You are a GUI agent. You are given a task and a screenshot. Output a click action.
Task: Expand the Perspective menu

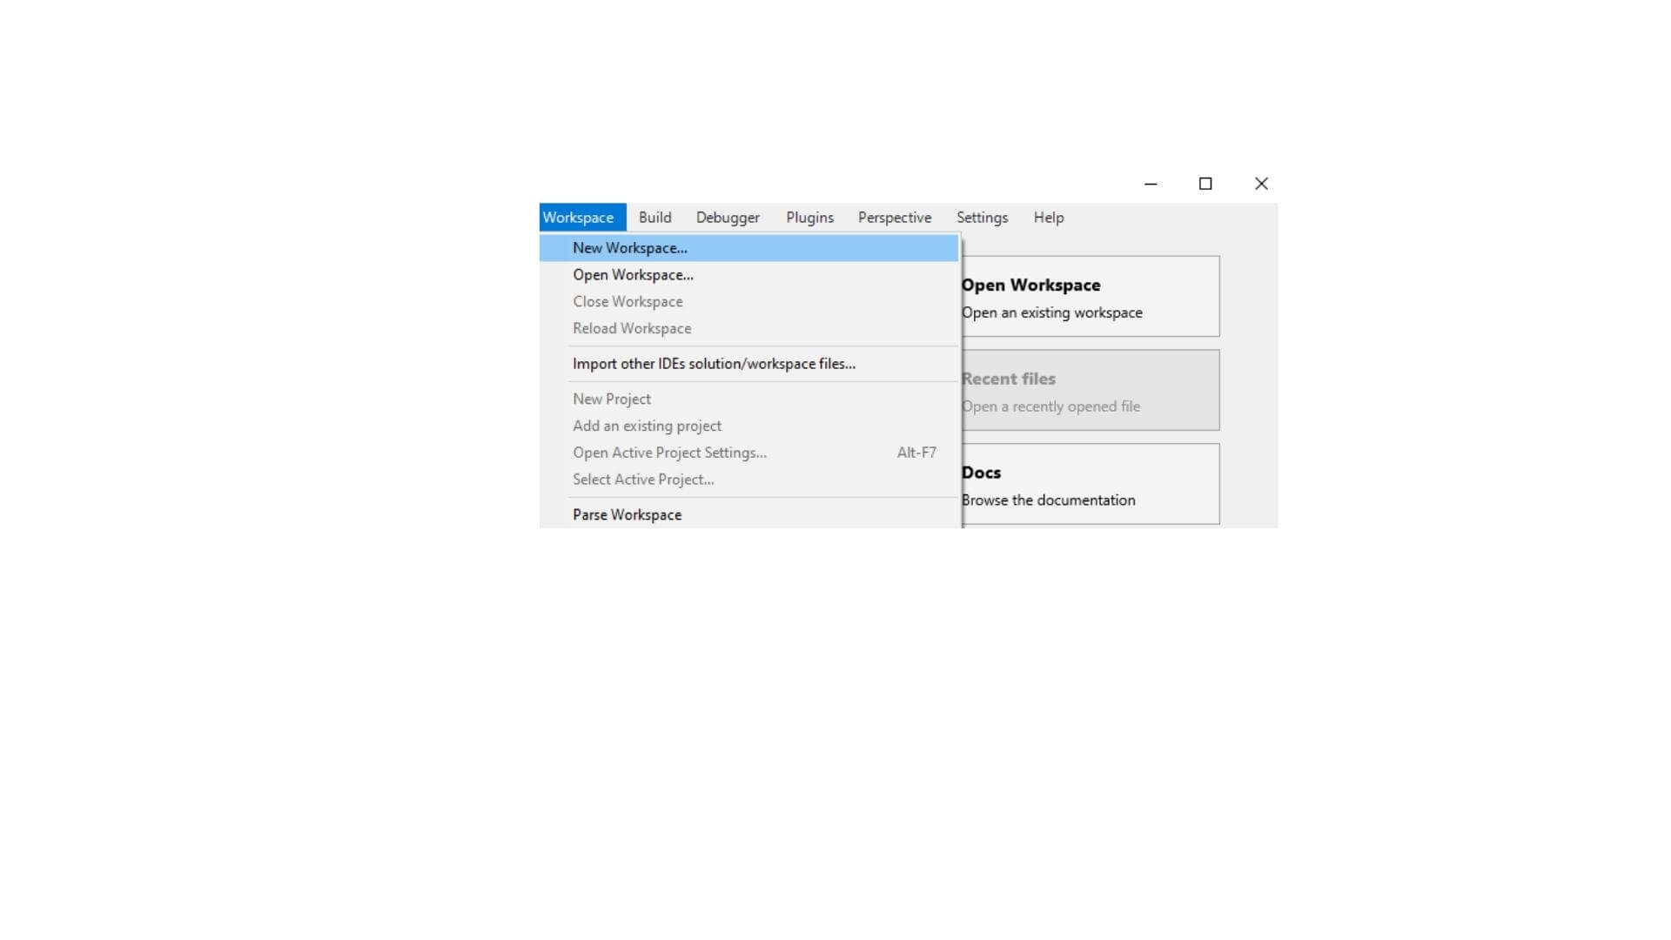[x=894, y=217]
